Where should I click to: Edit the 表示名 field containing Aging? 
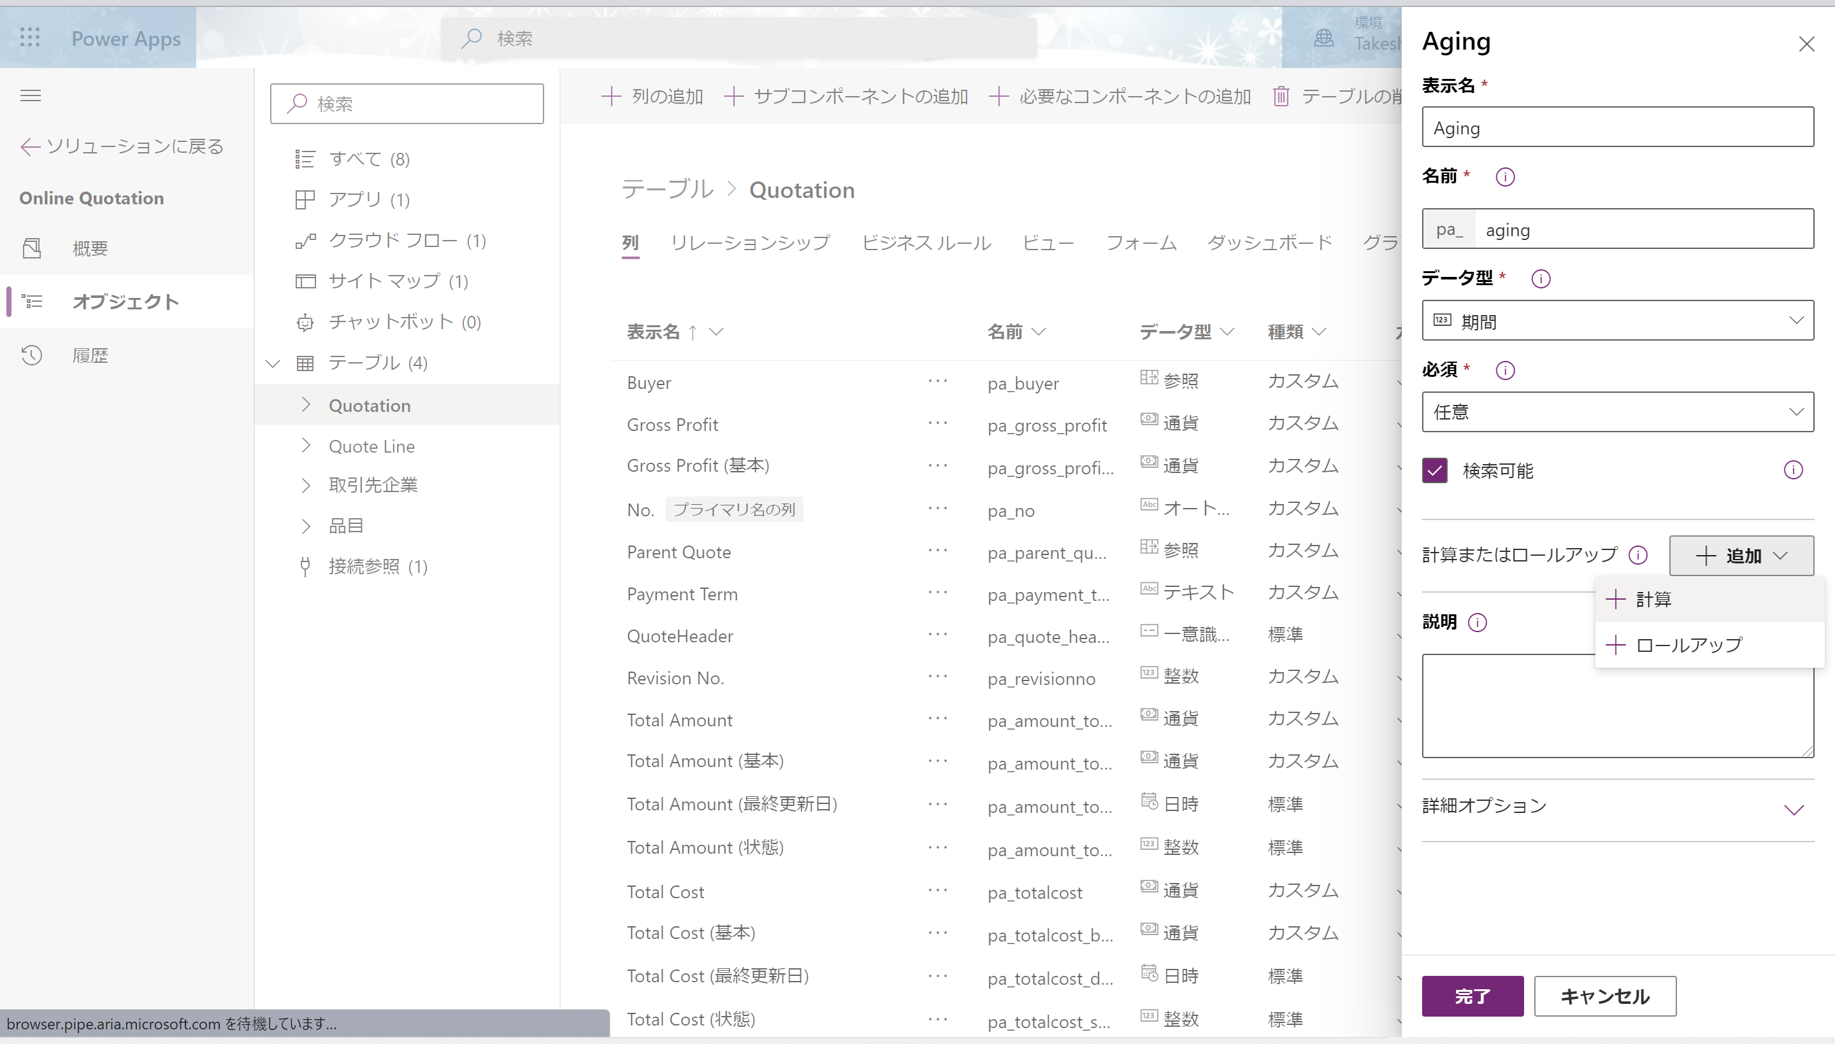coord(1618,127)
